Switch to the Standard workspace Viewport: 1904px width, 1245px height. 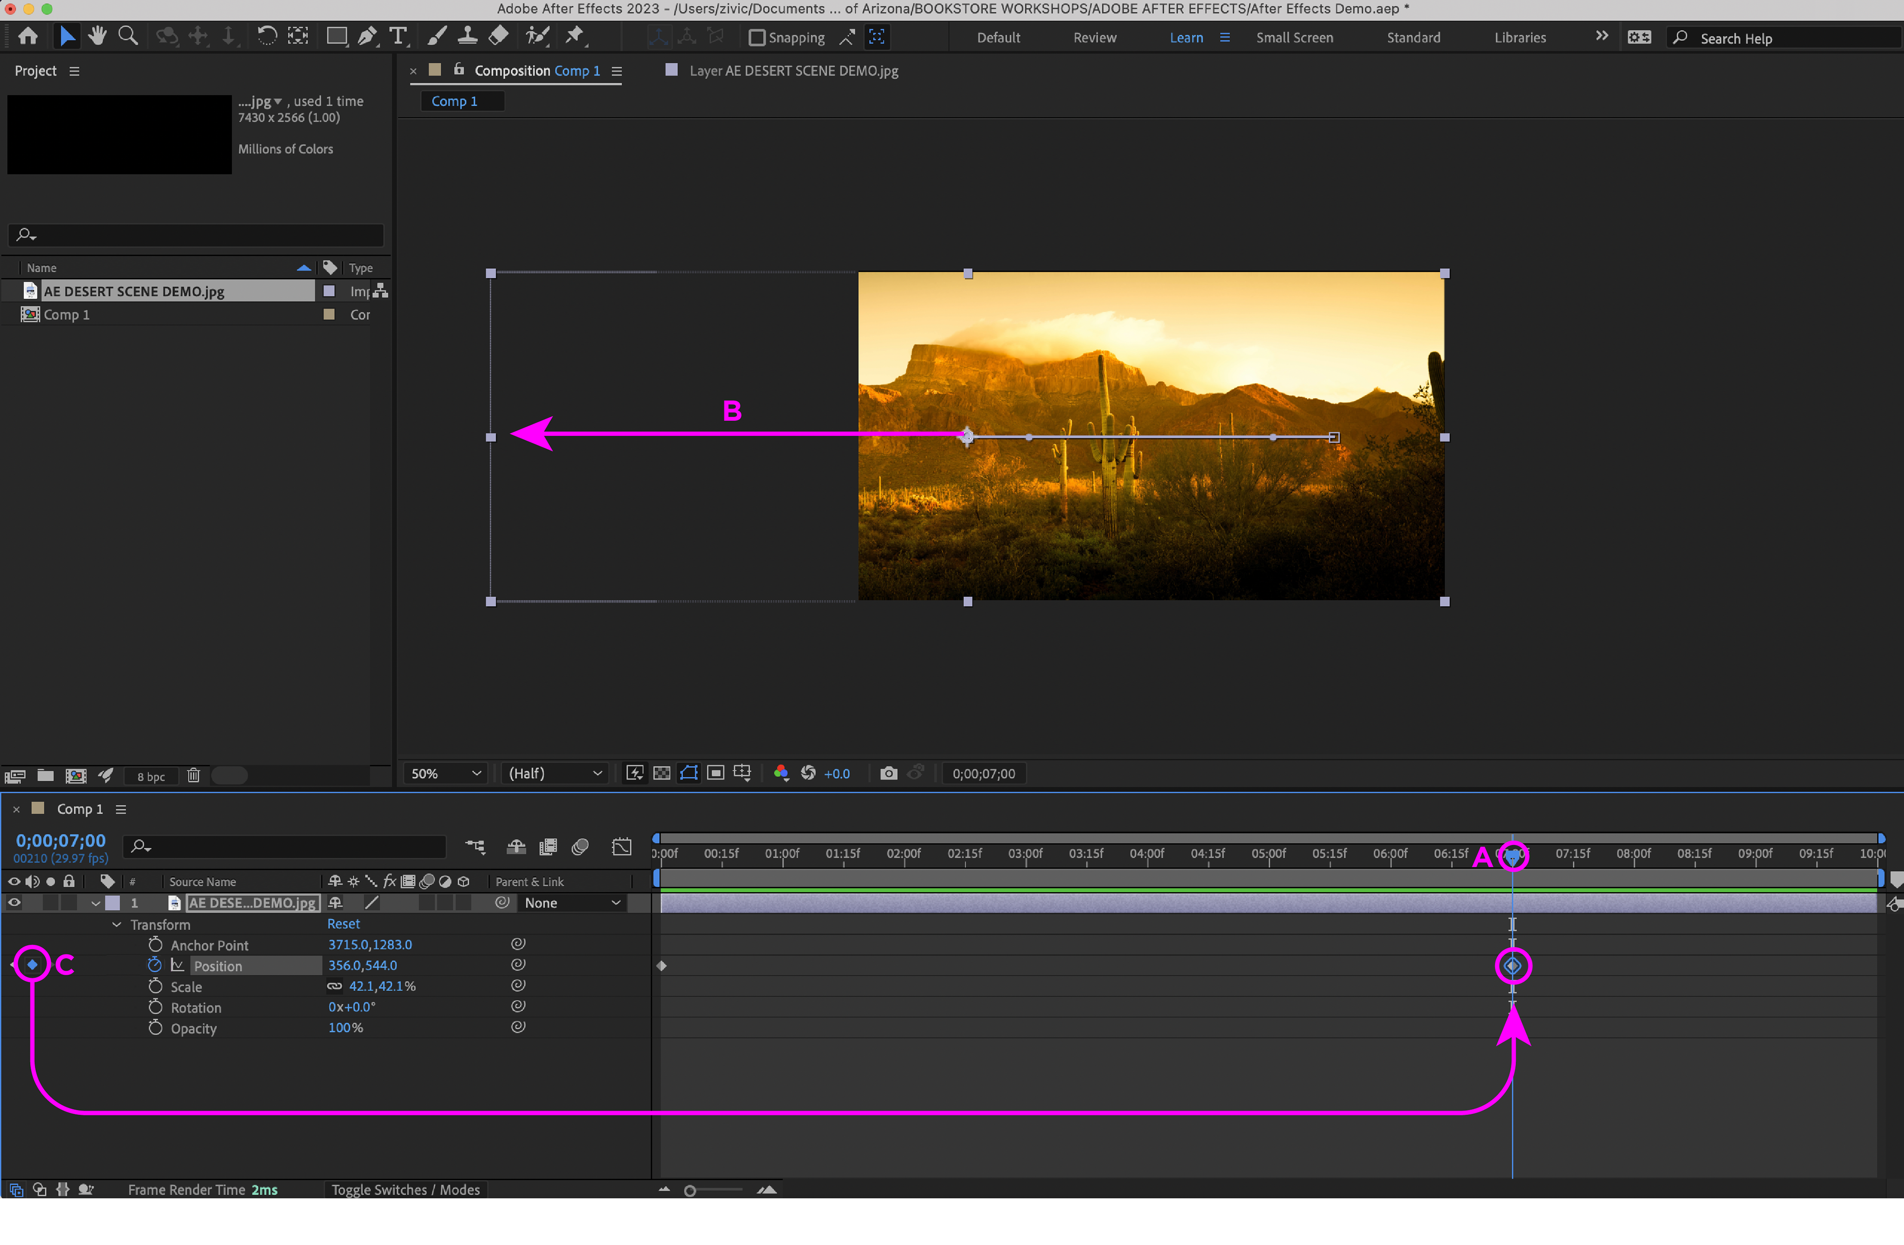pyautogui.click(x=1413, y=38)
